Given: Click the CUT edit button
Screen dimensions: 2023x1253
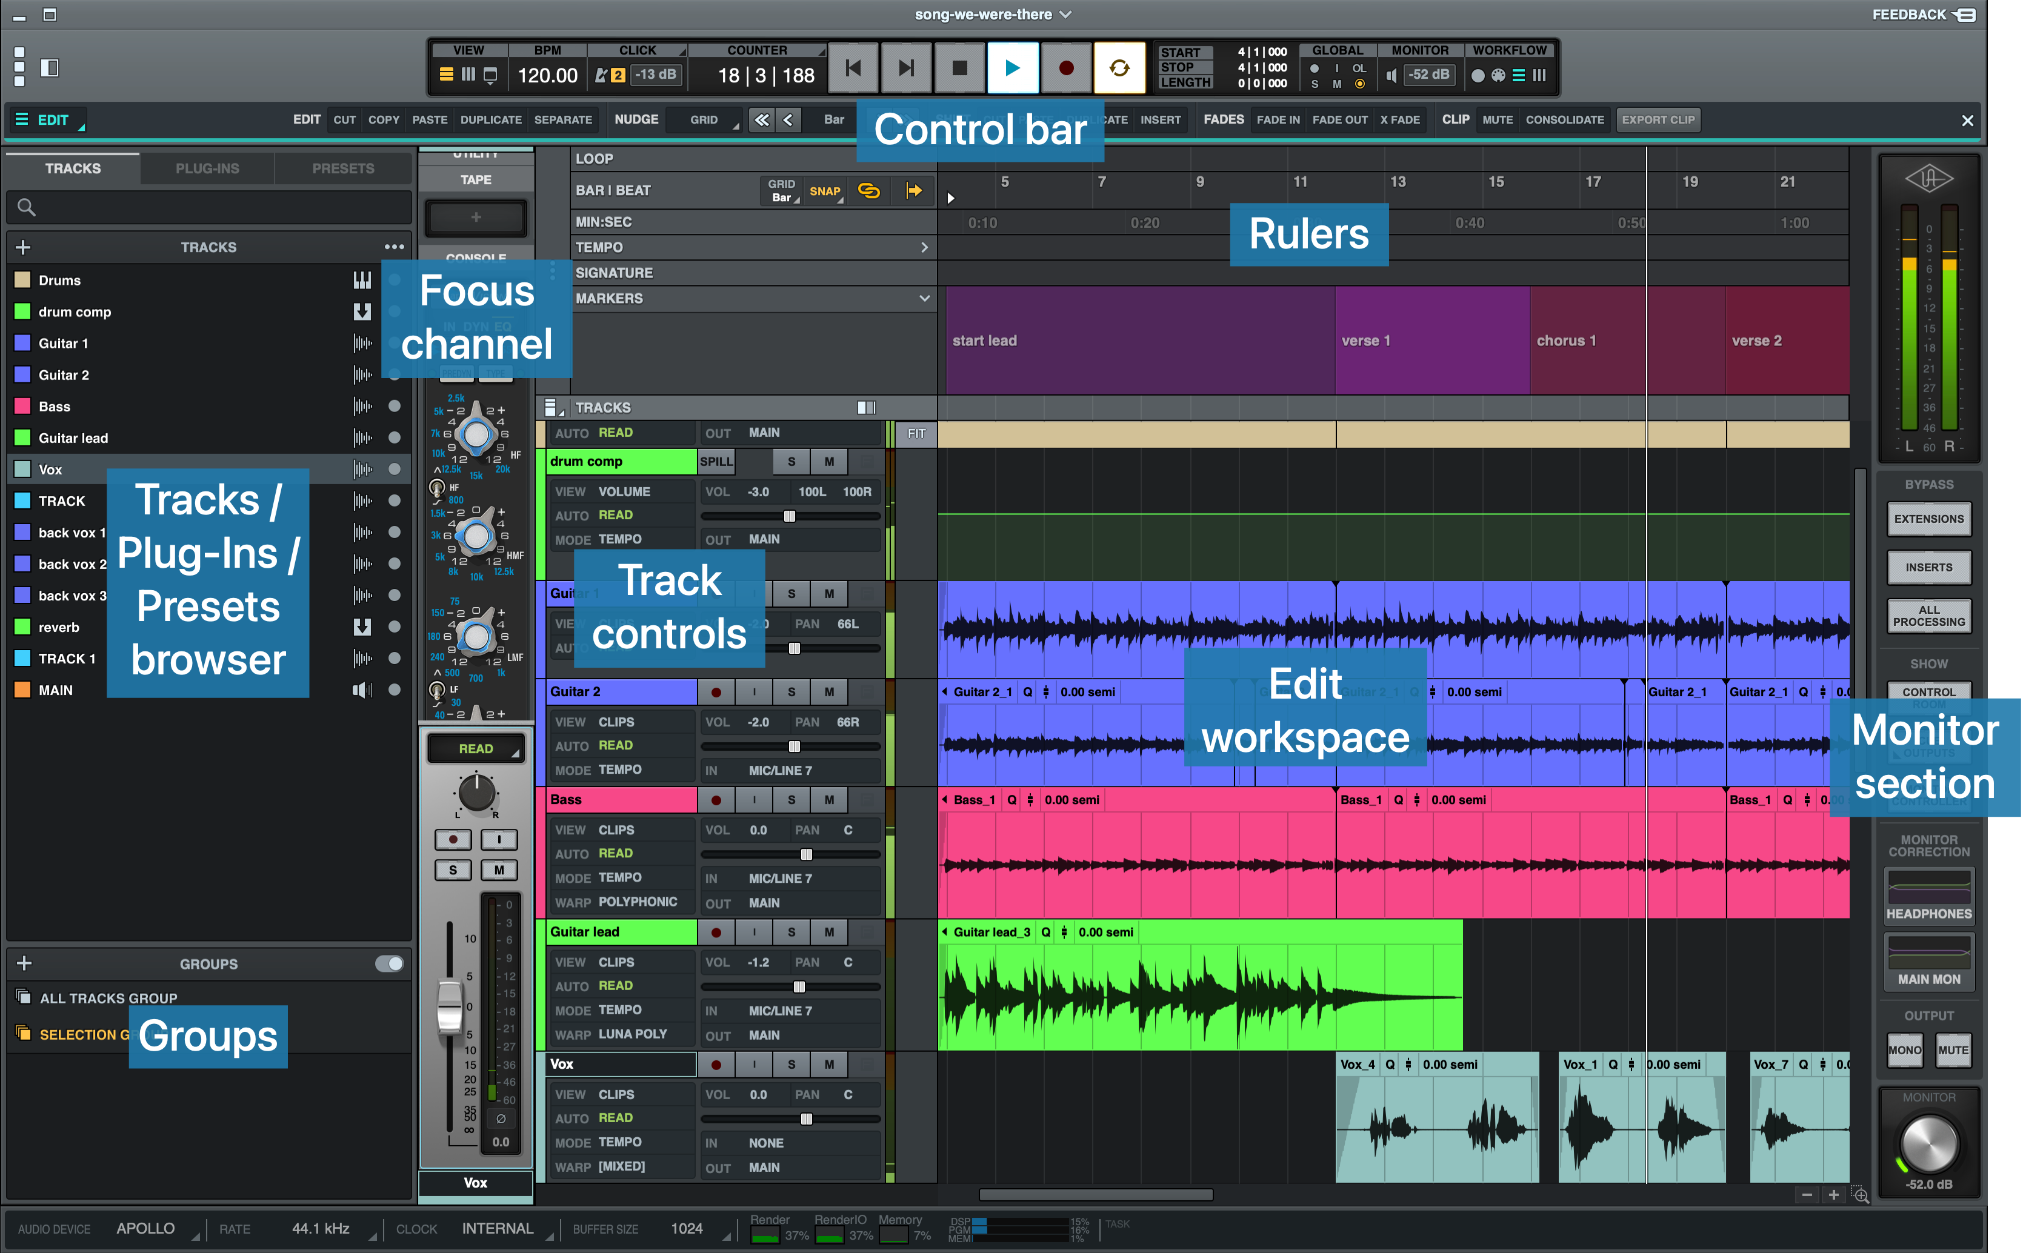Looking at the screenshot, I should click(344, 120).
